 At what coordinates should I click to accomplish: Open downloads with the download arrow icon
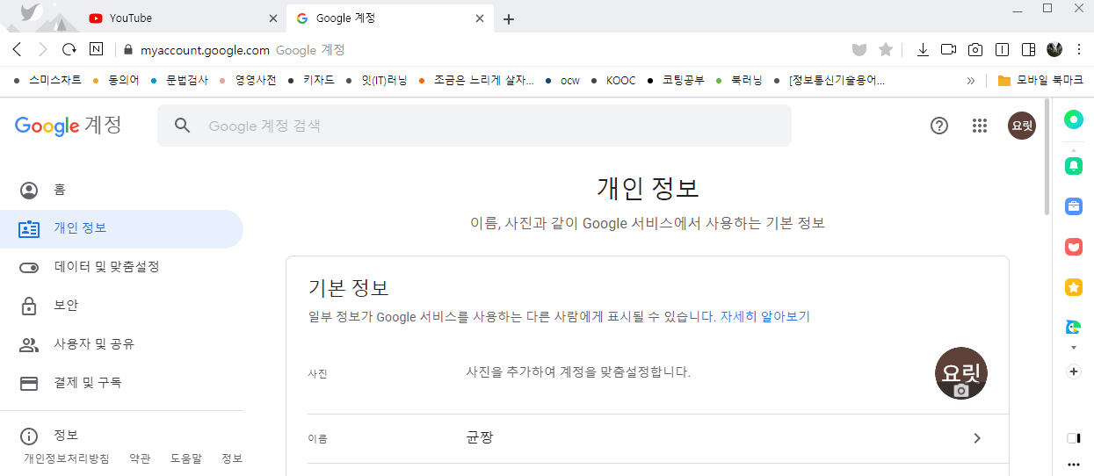923,50
